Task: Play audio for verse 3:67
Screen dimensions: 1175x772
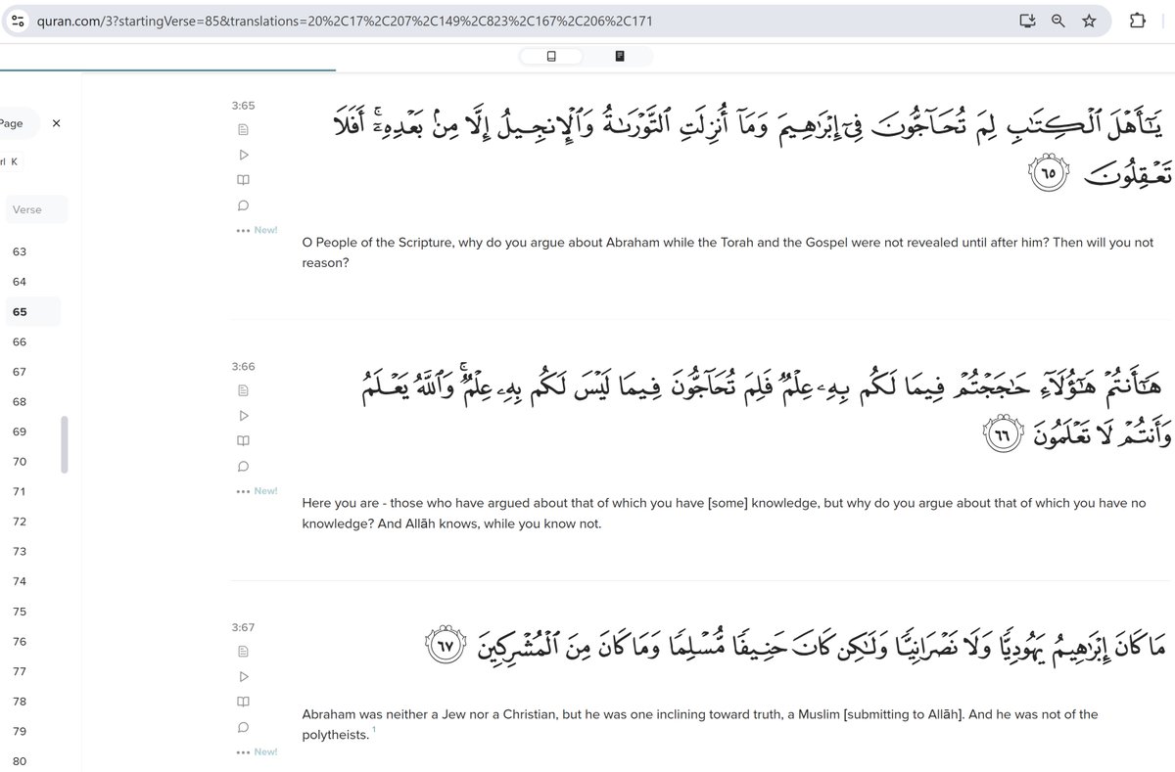Action: pos(243,676)
